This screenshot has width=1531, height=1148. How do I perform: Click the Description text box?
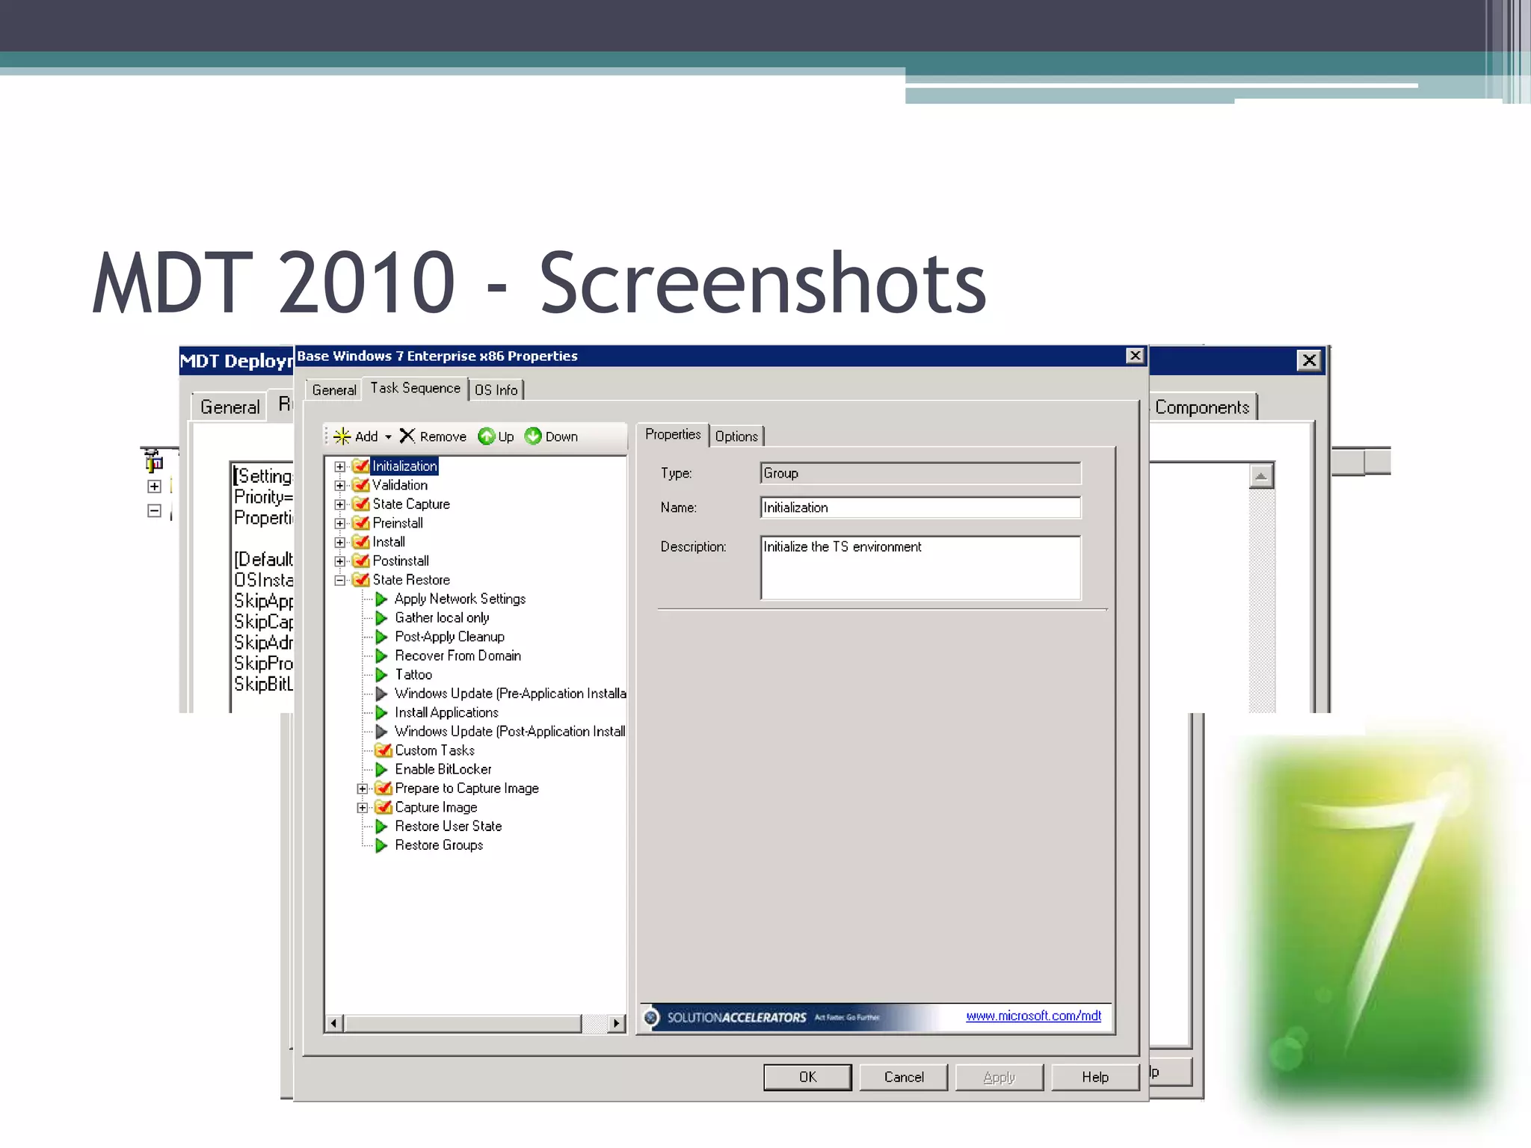(921, 567)
